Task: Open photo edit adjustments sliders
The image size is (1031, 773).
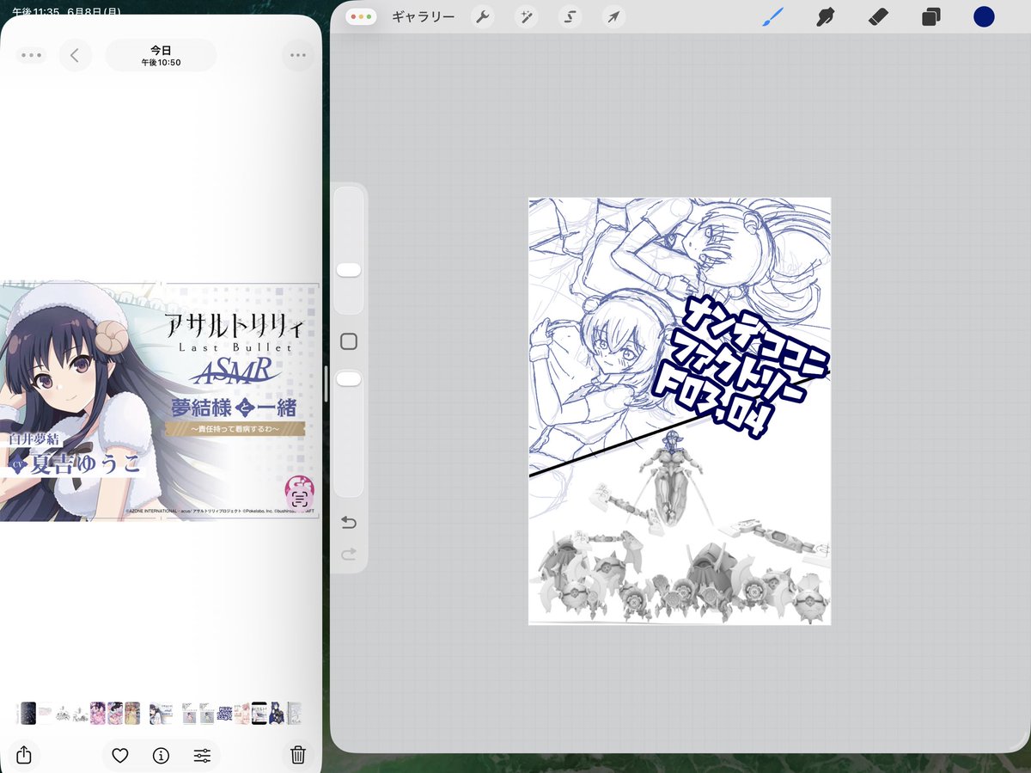Action: click(x=202, y=756)
